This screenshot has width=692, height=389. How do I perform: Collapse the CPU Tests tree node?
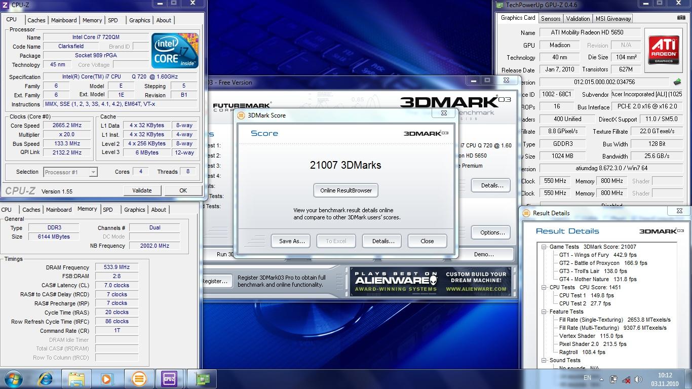(544, 287)
